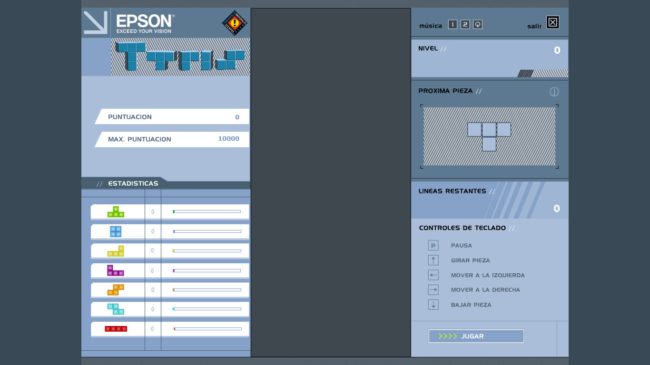Click the P pause key icon

(x=433, y=245)
